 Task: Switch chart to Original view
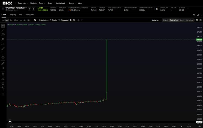pos(165,20)
